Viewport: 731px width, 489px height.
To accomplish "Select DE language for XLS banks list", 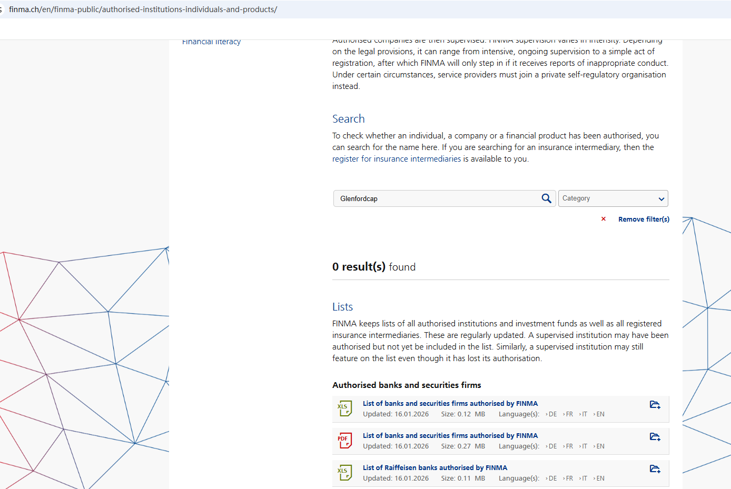I will click(552, 414).
